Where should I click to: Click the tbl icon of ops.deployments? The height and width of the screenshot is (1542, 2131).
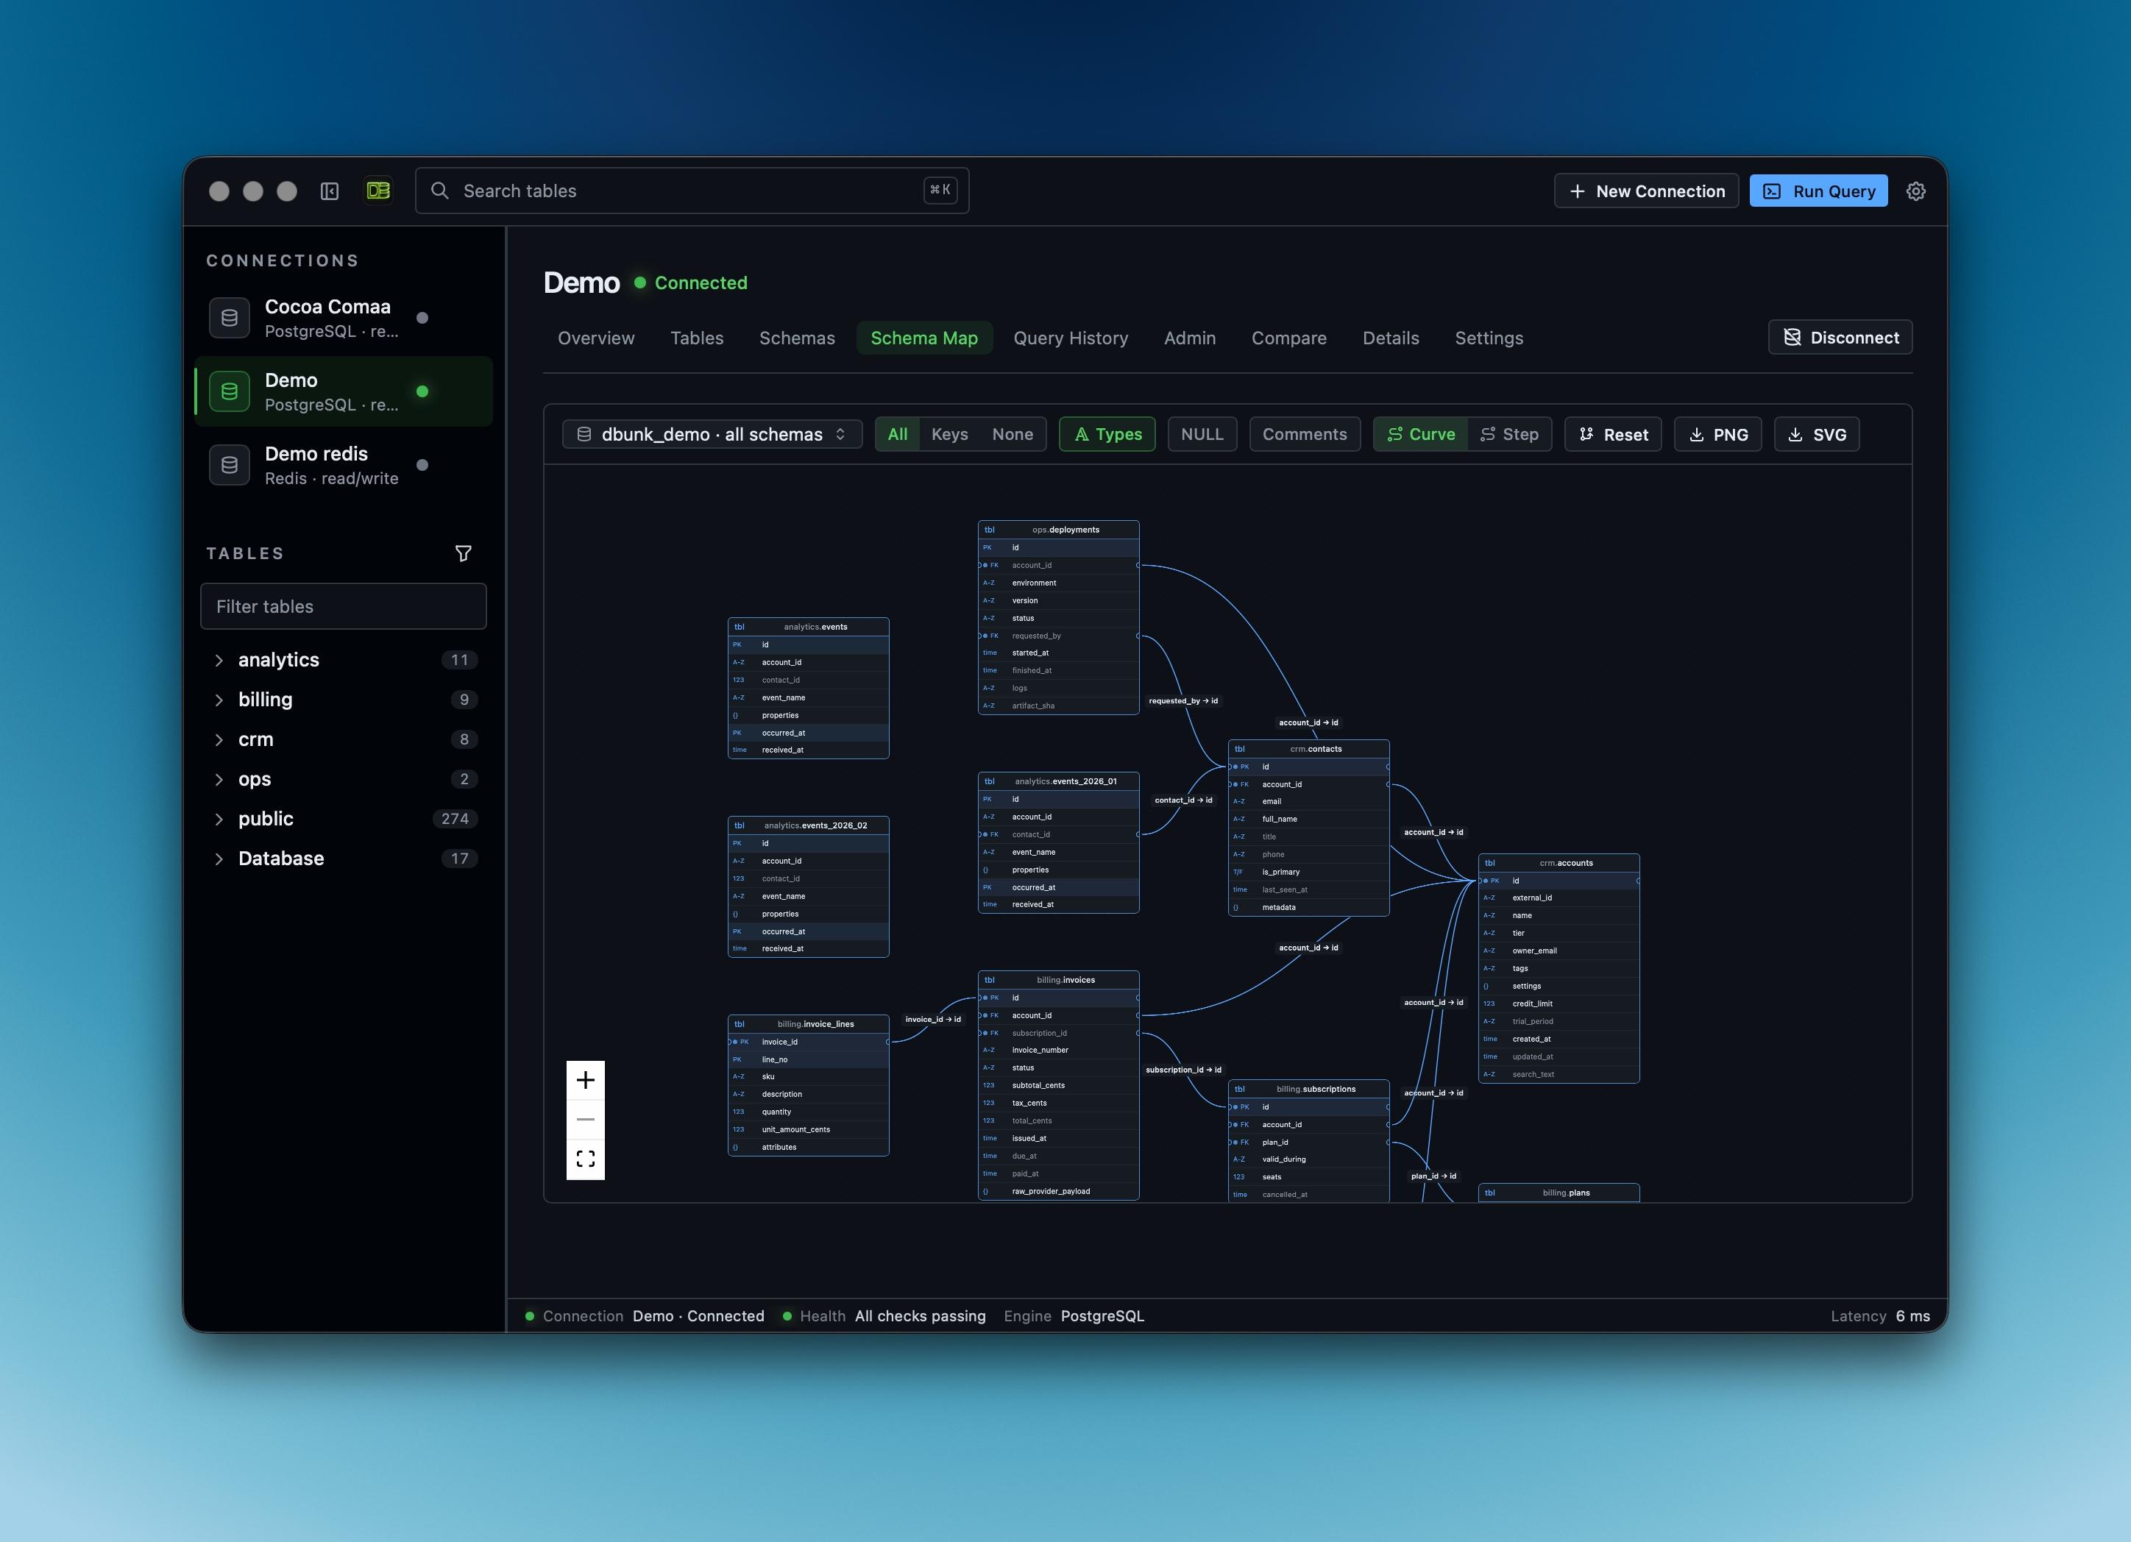click(x=990, y=530)
